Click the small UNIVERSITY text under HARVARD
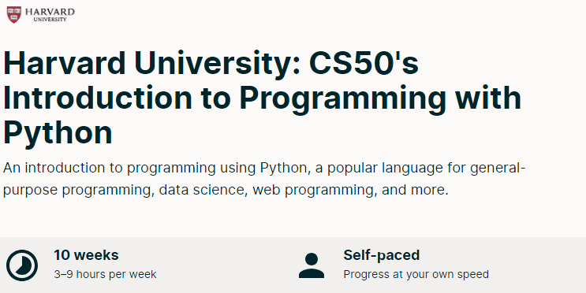Viewport: 586px width, 293px height. click(50, 20)
